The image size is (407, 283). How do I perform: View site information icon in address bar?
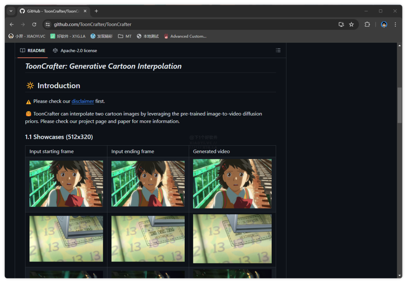(47, 24)
